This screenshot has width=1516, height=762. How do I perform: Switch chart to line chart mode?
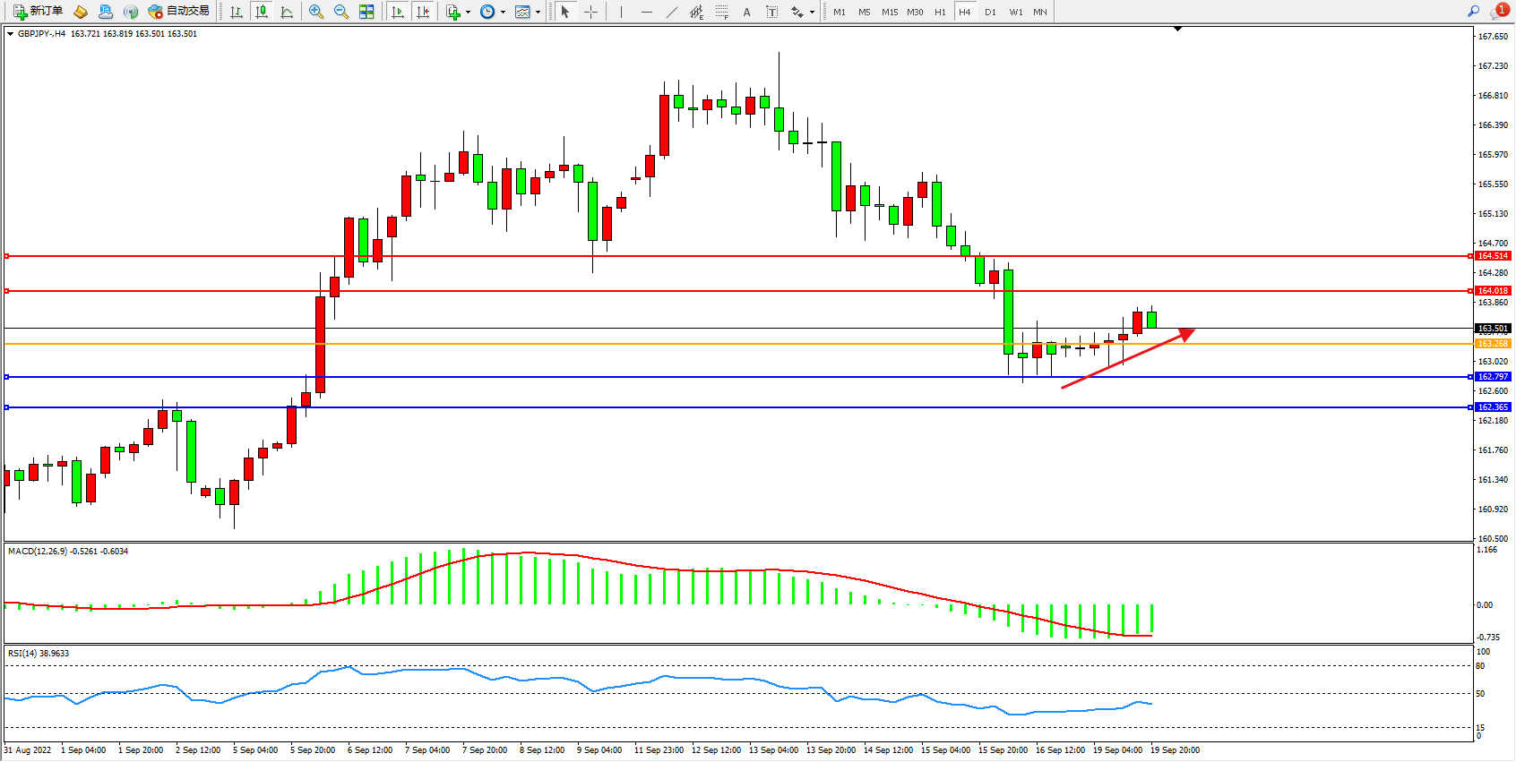(287, 12)
